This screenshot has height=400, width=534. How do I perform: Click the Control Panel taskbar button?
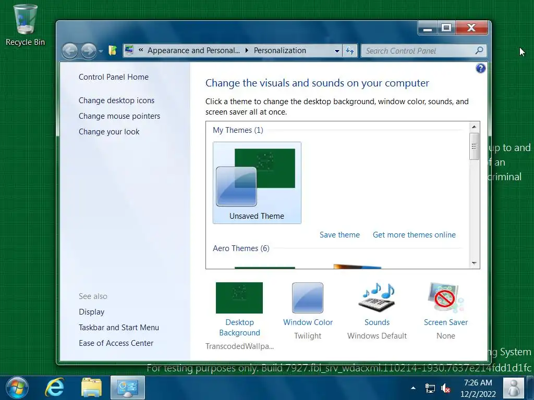pyautogui.click(x=128, y=387)
